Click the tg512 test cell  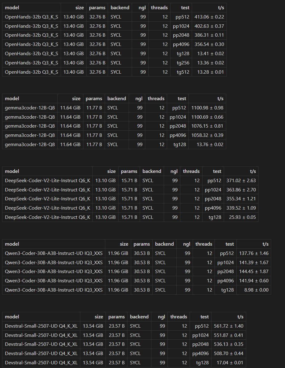pyautogui.click(x=183, y=72)
